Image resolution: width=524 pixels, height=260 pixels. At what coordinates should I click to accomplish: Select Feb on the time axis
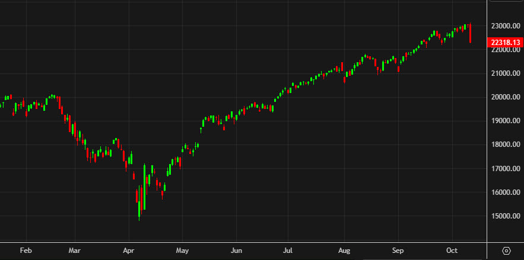[x=26, y=251]
